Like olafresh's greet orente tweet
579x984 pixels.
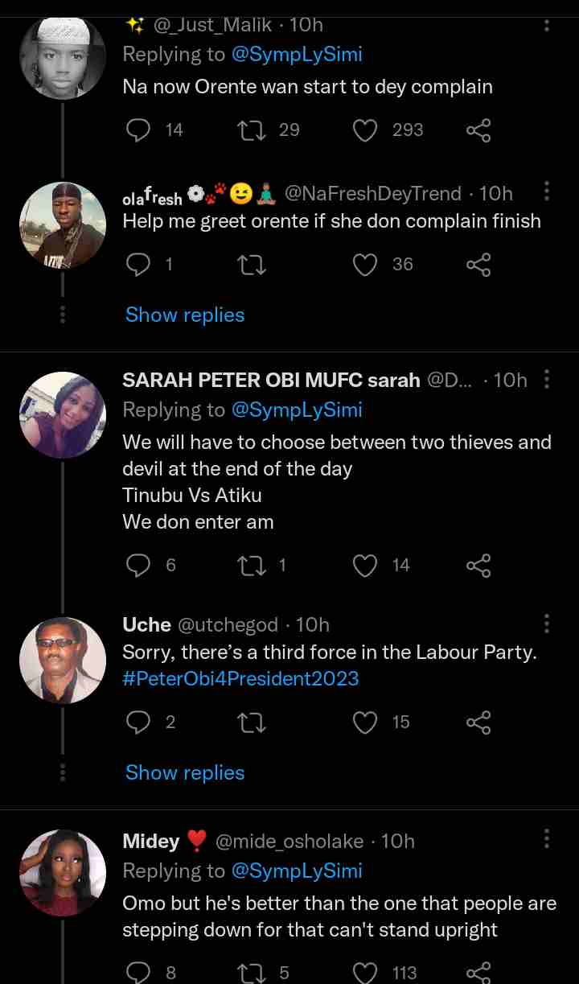366,265
